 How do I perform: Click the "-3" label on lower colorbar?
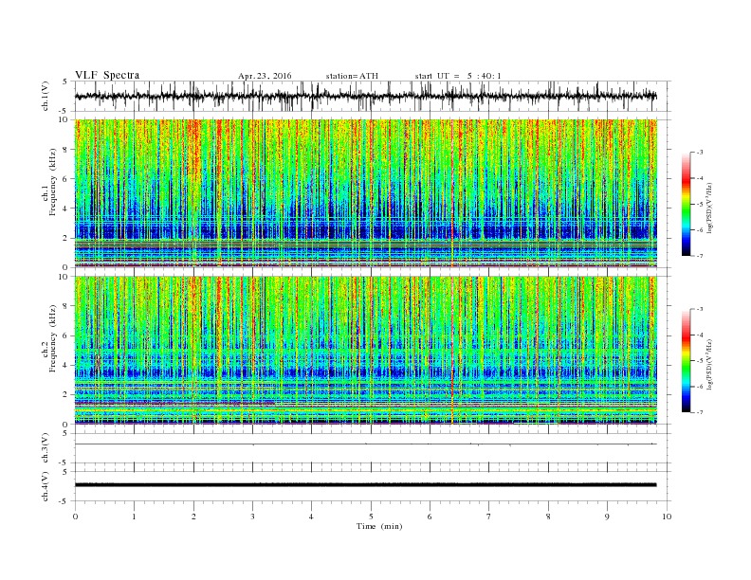[x=700, y=309]
